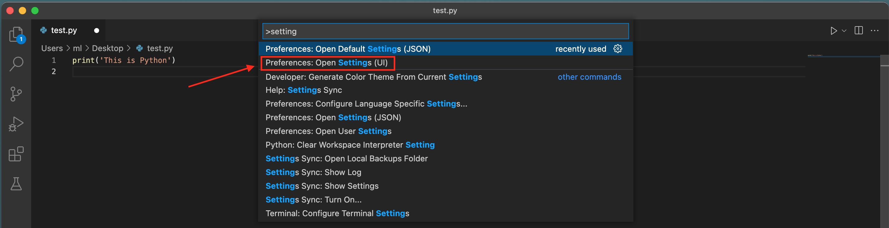Select Settings Sync: Turn On... command
Screen dimensions: 889x228
313,200
